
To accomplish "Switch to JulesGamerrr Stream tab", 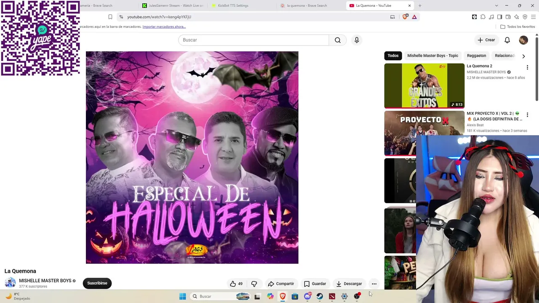I will coord(172,5).
